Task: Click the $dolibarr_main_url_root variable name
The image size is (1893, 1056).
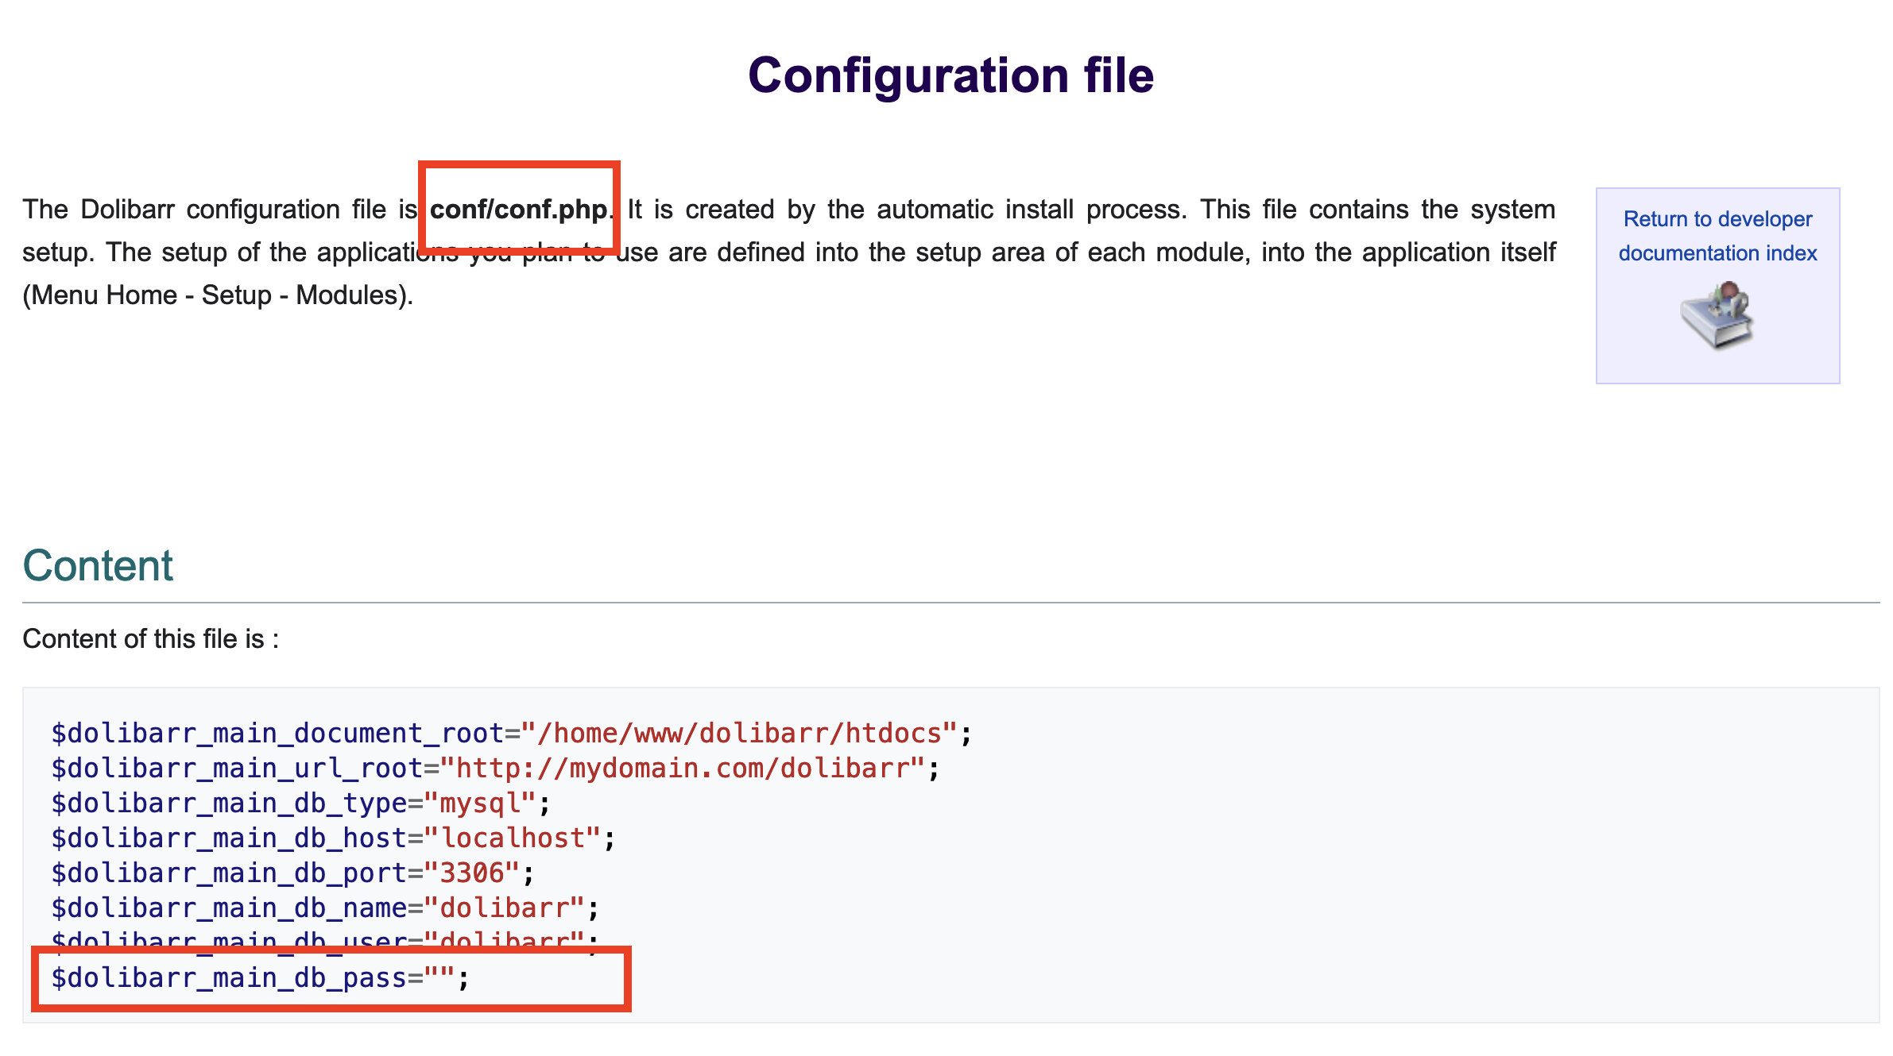Action: (237, 769)
